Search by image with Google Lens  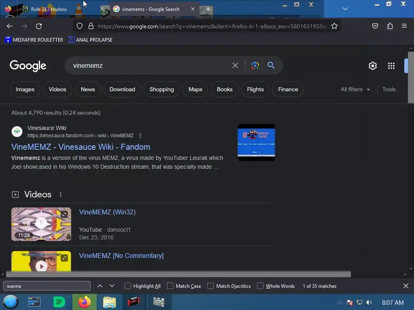(255, 65)
